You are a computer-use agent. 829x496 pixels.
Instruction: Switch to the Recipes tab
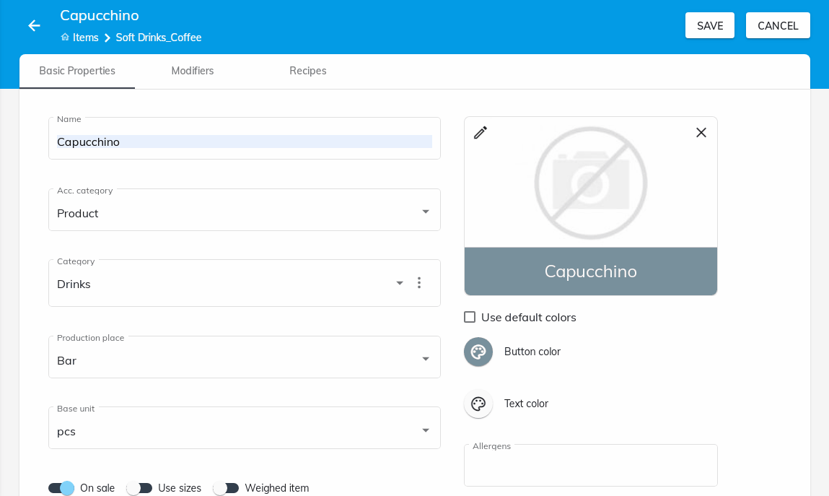308,71
